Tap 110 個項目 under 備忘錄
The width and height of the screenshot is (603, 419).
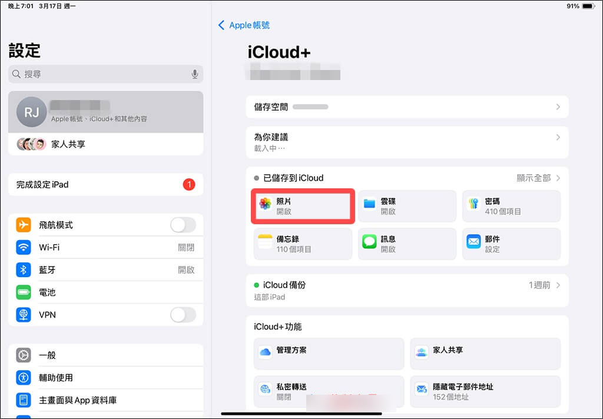coord(294,250)
